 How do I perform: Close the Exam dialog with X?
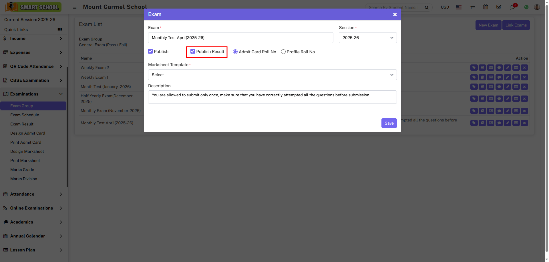tap(395, 15)
